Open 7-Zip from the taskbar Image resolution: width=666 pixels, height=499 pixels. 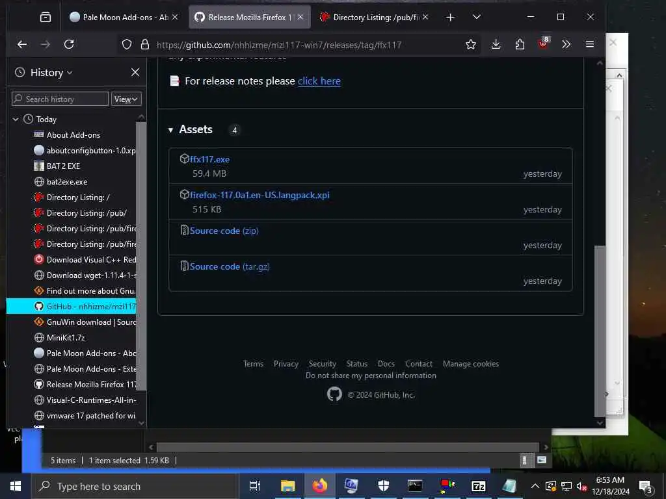click(478, 486)
